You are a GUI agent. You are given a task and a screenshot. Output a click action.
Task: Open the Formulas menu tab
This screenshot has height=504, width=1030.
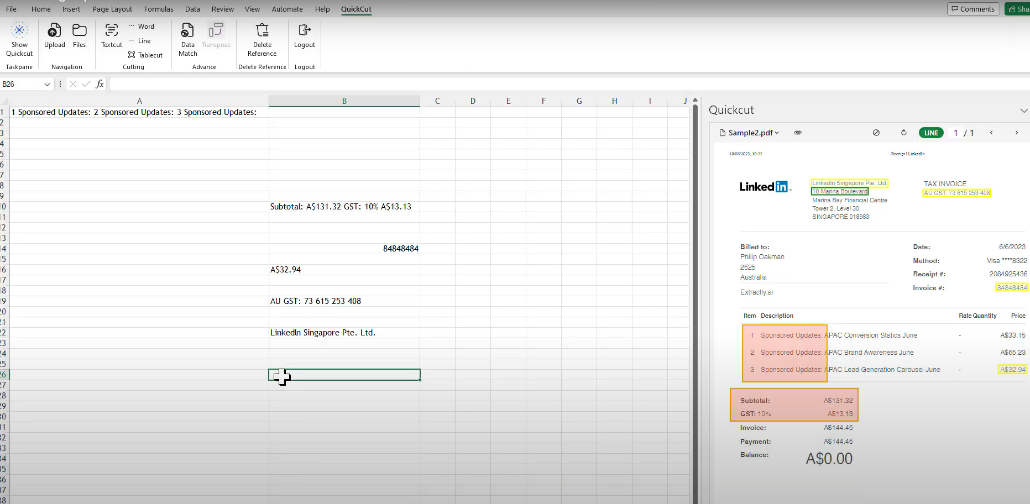[159, 9]
